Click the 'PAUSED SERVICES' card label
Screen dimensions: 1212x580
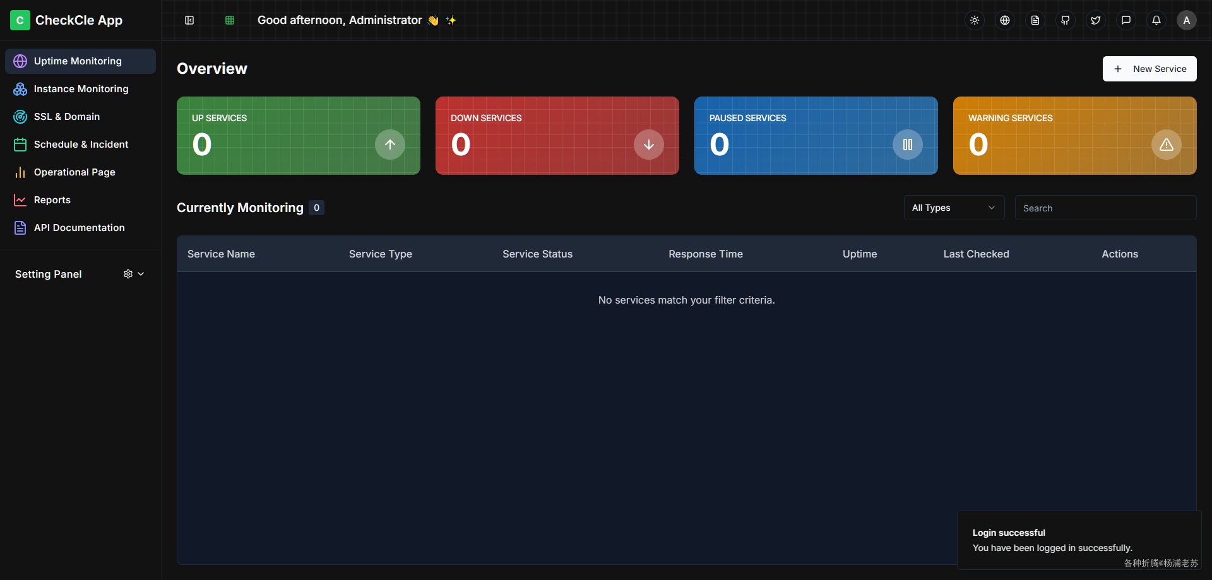coord(748,118)
